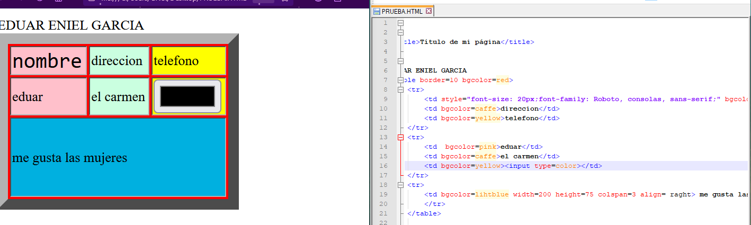The image size is (751, 225).
Task: Select the PRUEBA.HTML document tab
Action: coord(398,11)
